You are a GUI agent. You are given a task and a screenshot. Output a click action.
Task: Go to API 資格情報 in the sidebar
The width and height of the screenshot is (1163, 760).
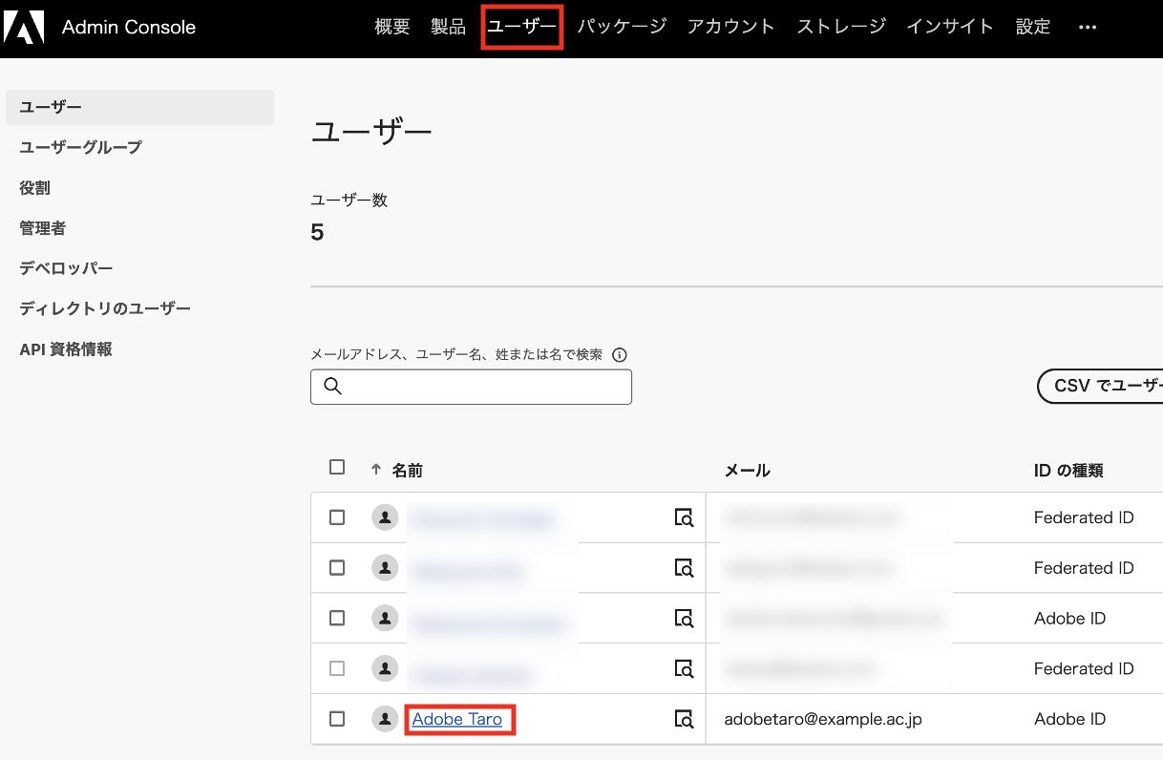(66, 349)
